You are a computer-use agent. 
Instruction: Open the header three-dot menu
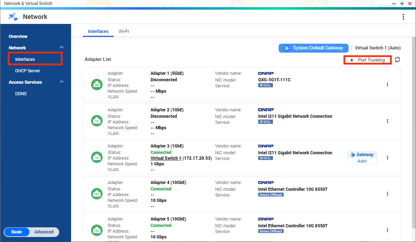pos(403,17)
